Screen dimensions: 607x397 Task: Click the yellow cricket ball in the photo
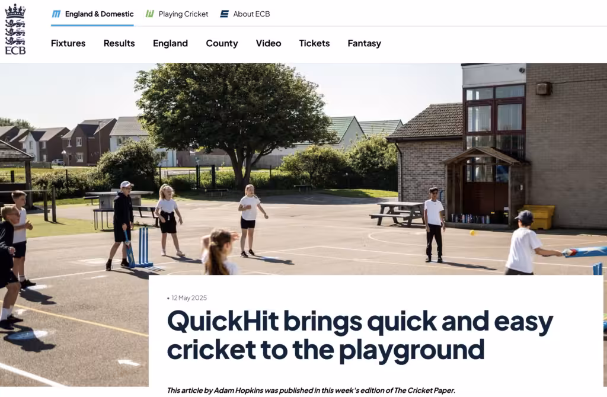coord(472,232)
